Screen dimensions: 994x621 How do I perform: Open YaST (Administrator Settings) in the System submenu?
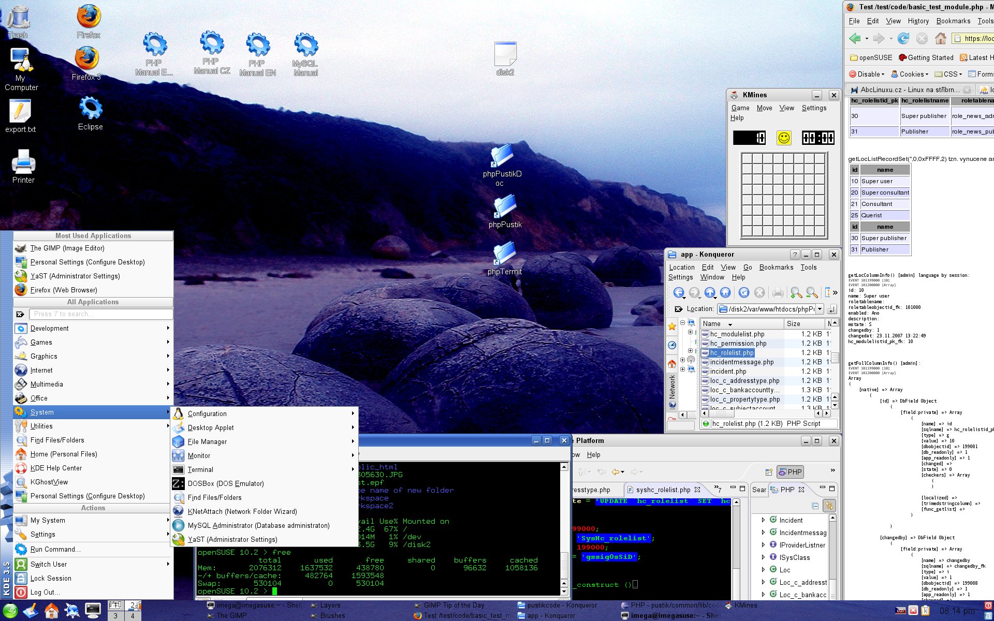coord(265,539)
